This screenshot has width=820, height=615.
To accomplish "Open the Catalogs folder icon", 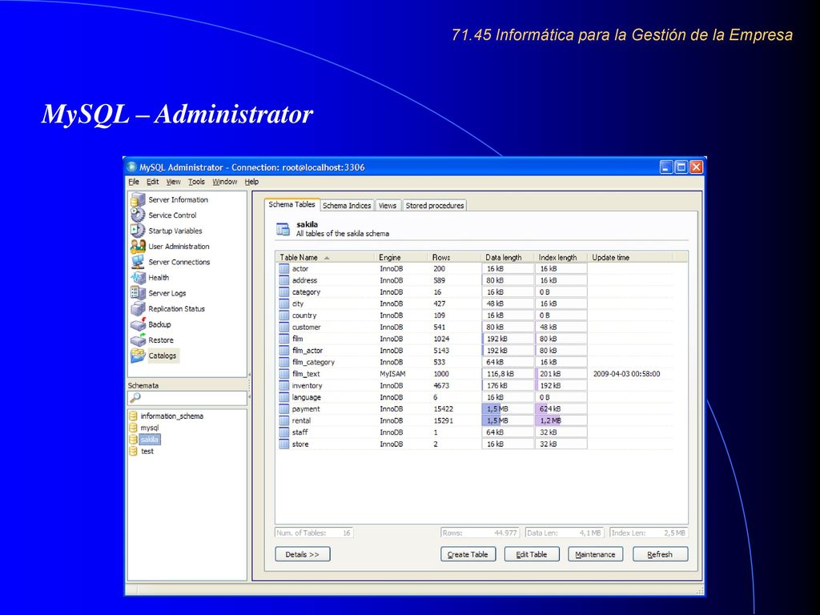I will (x=138, y=356).
